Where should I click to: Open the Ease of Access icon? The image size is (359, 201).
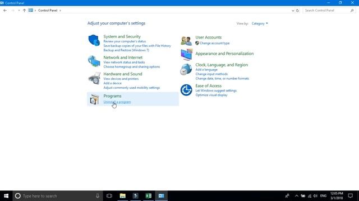coord(186,90)
